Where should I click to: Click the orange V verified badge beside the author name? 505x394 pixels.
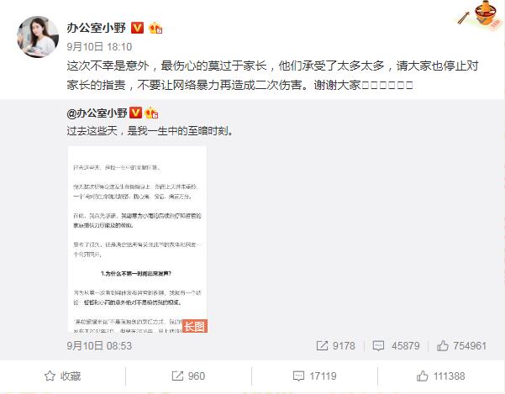[x=137, y=28]
